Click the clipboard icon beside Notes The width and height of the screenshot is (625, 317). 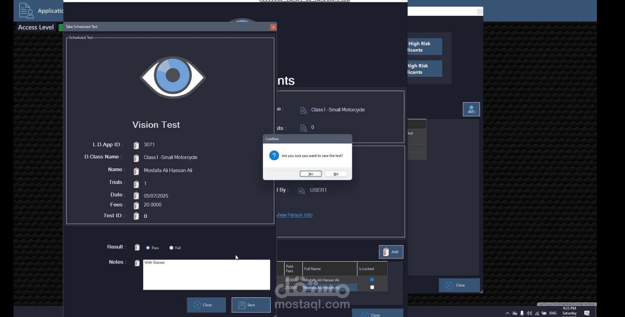pyautogui.click(x=137, y=263)
